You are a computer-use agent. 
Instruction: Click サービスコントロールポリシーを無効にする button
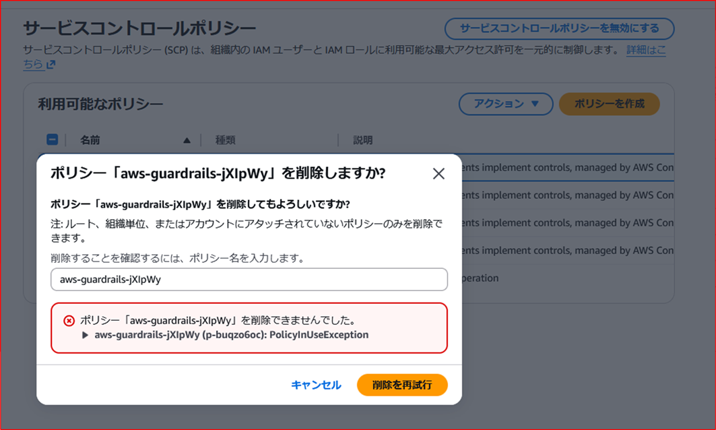point(558,28)
